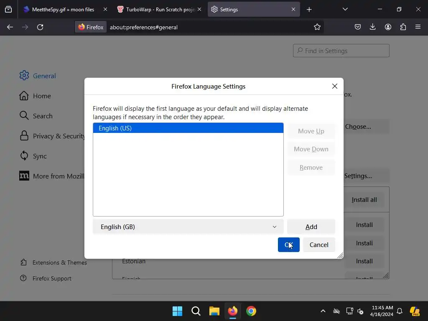The width and height of the screenshot is (428, 321).
Task: Open the English (GB) language dropdown
Action: (188, 227)
